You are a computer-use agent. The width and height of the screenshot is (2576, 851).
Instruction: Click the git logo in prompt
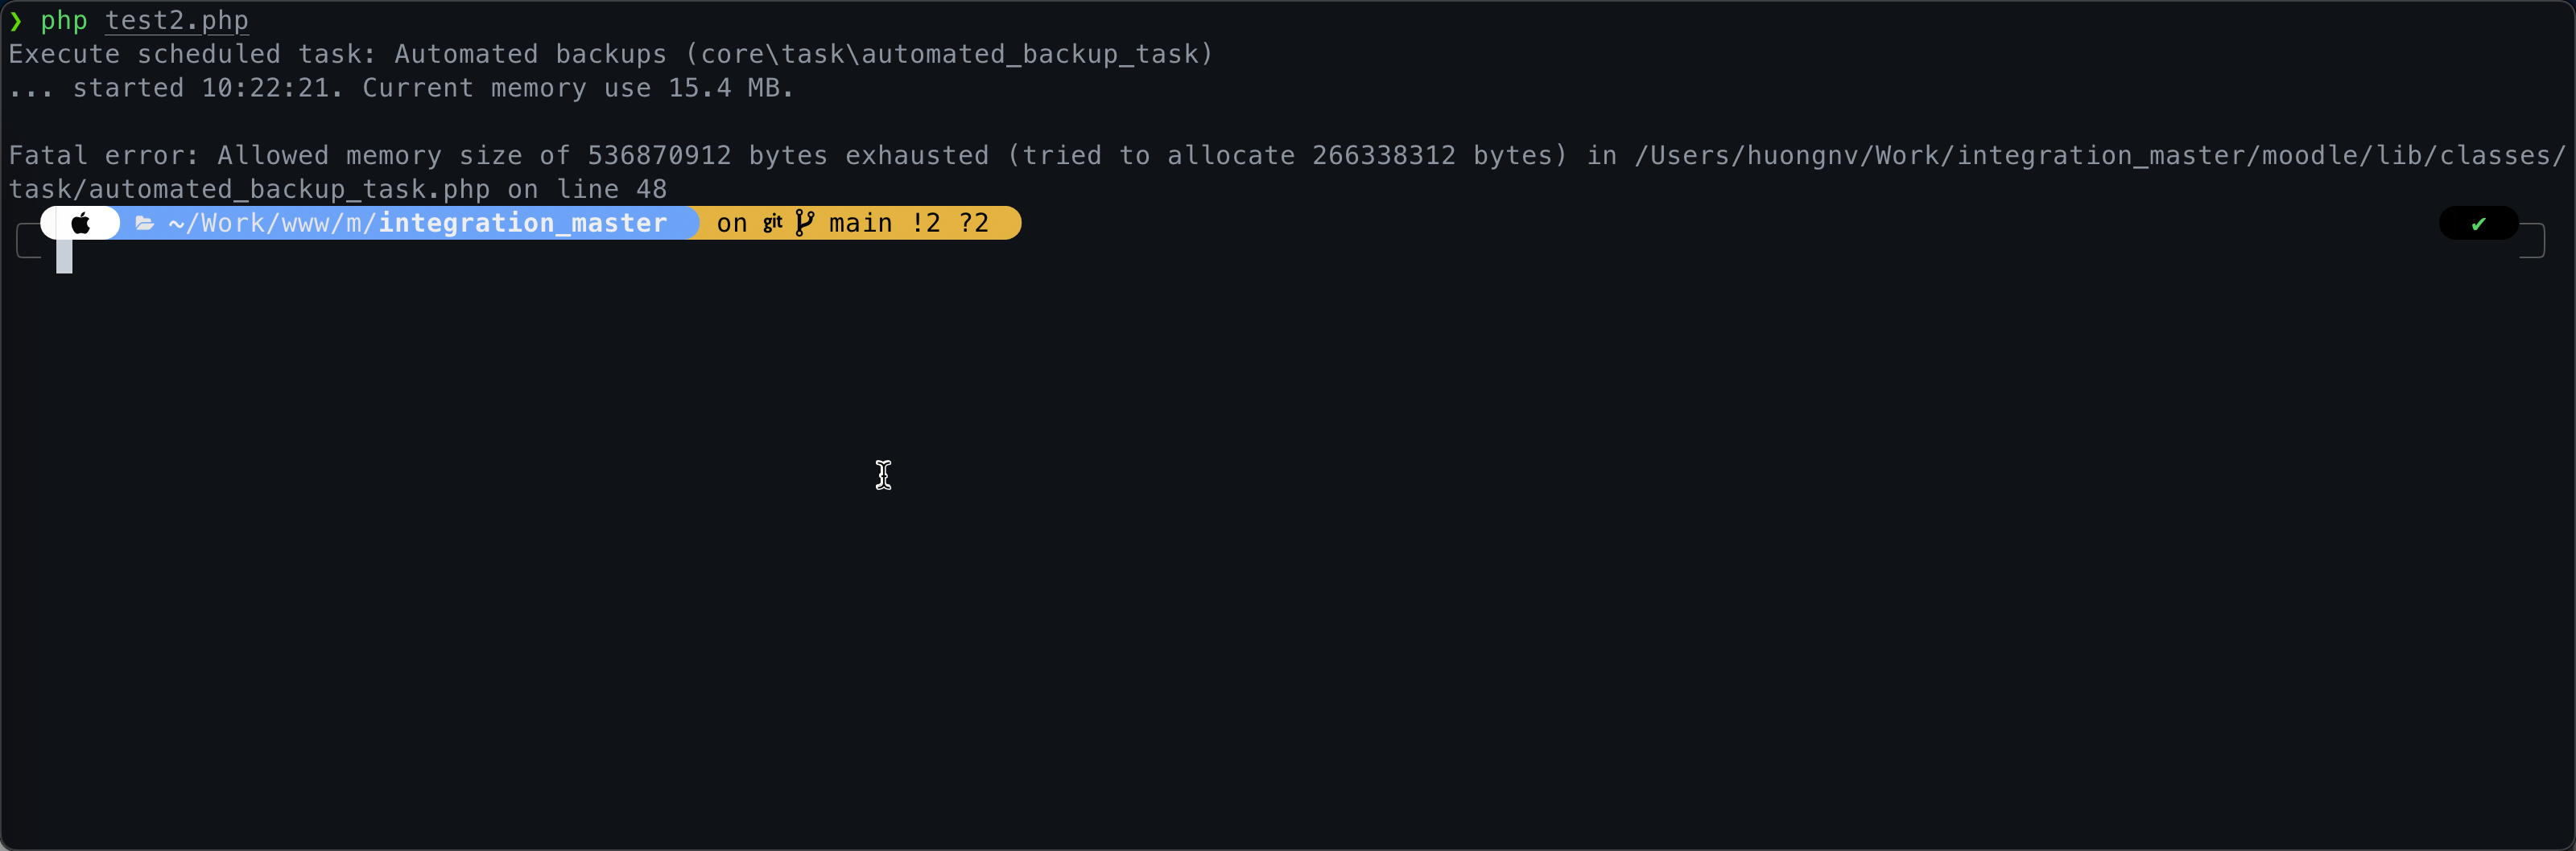[773, 223]
